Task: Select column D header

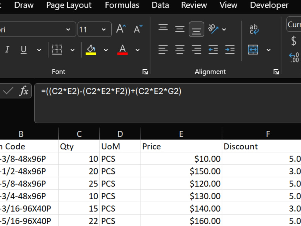Action: pyautogui.click(x=120, y=134)
